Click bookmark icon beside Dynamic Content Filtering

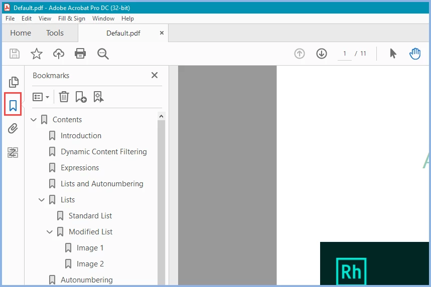52,152
